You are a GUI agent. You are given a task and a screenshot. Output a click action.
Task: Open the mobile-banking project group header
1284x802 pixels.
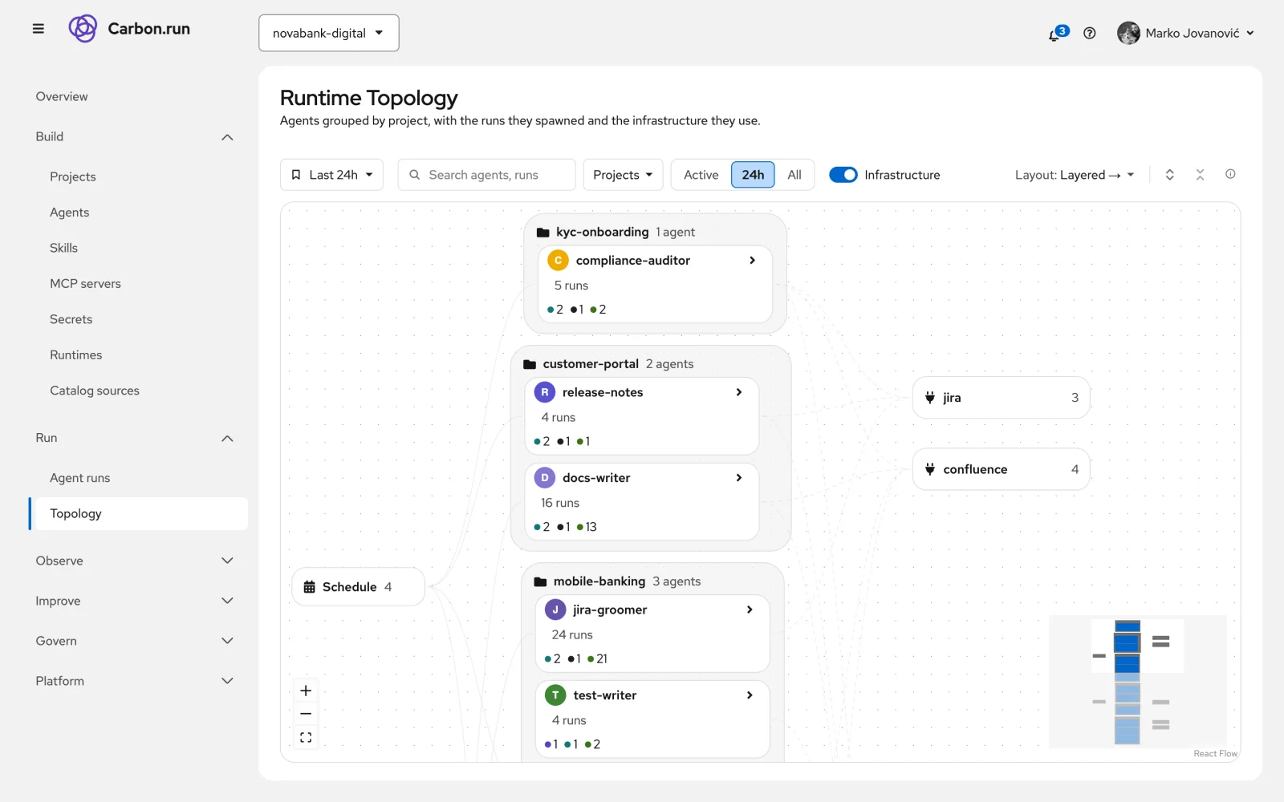[617, 581]
